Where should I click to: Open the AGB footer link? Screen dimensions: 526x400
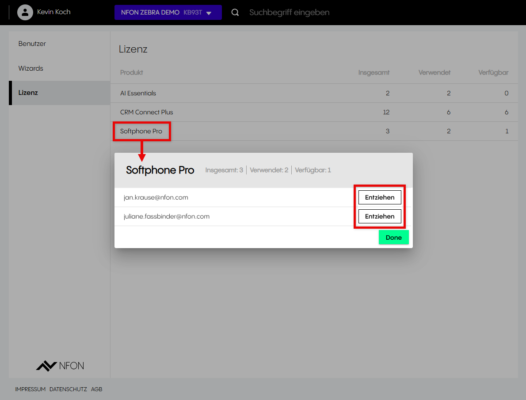click(96, 389)
